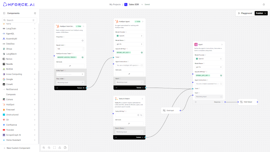Run the HubSpot Fetch node play icon
This screenshot has width=270, height=152.
coord(84,26)
